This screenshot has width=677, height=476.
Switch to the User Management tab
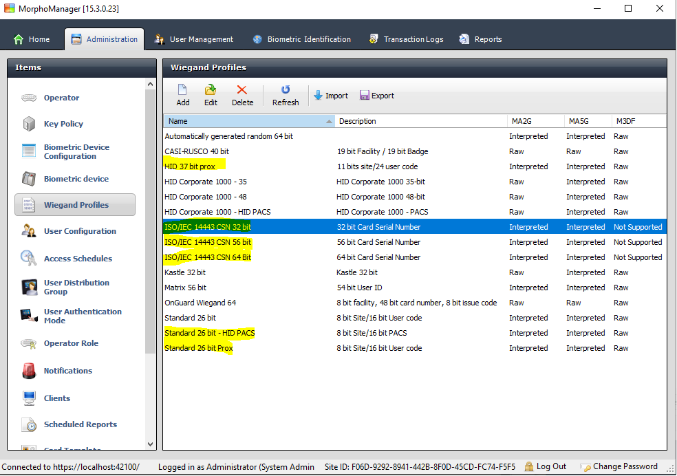[x=193, y=39]
